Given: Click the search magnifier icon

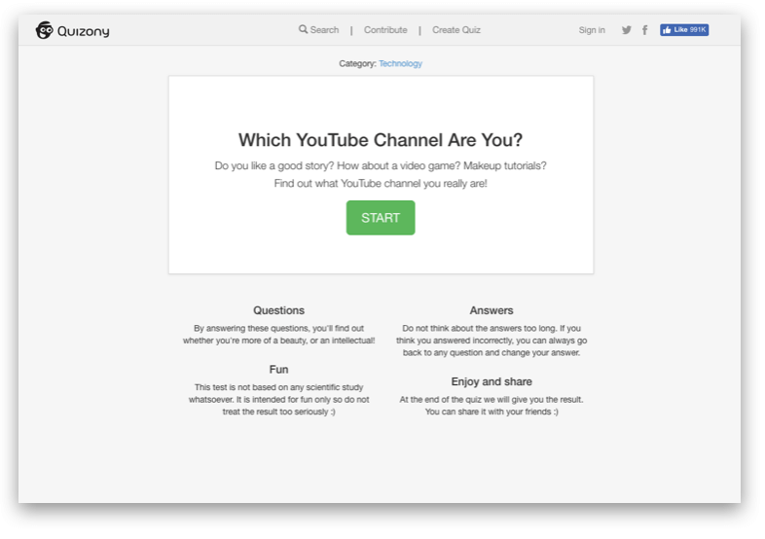Looking at the screenshot, I should [x=303, y=29].
